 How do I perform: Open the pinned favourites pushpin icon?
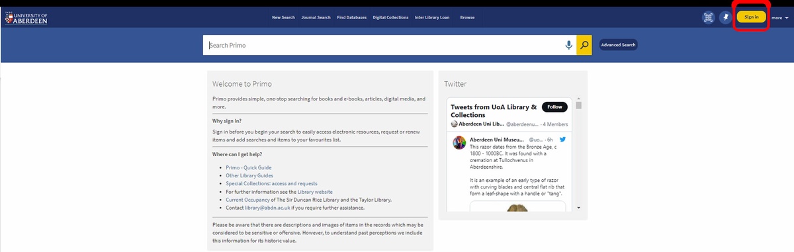pos(725,17)
